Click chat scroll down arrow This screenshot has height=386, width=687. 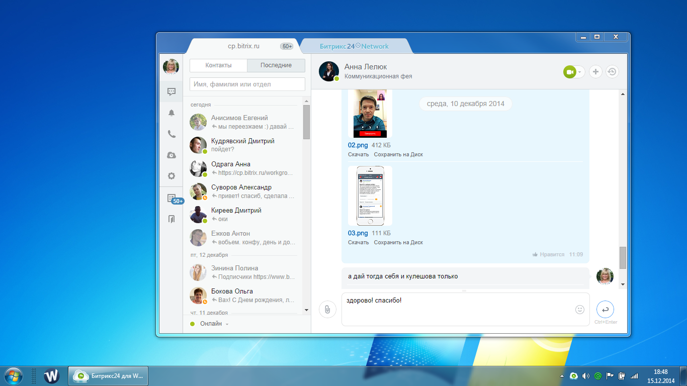pos(623,284)
